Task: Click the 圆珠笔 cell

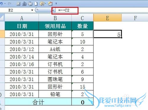Action: (x=55, y=79)
